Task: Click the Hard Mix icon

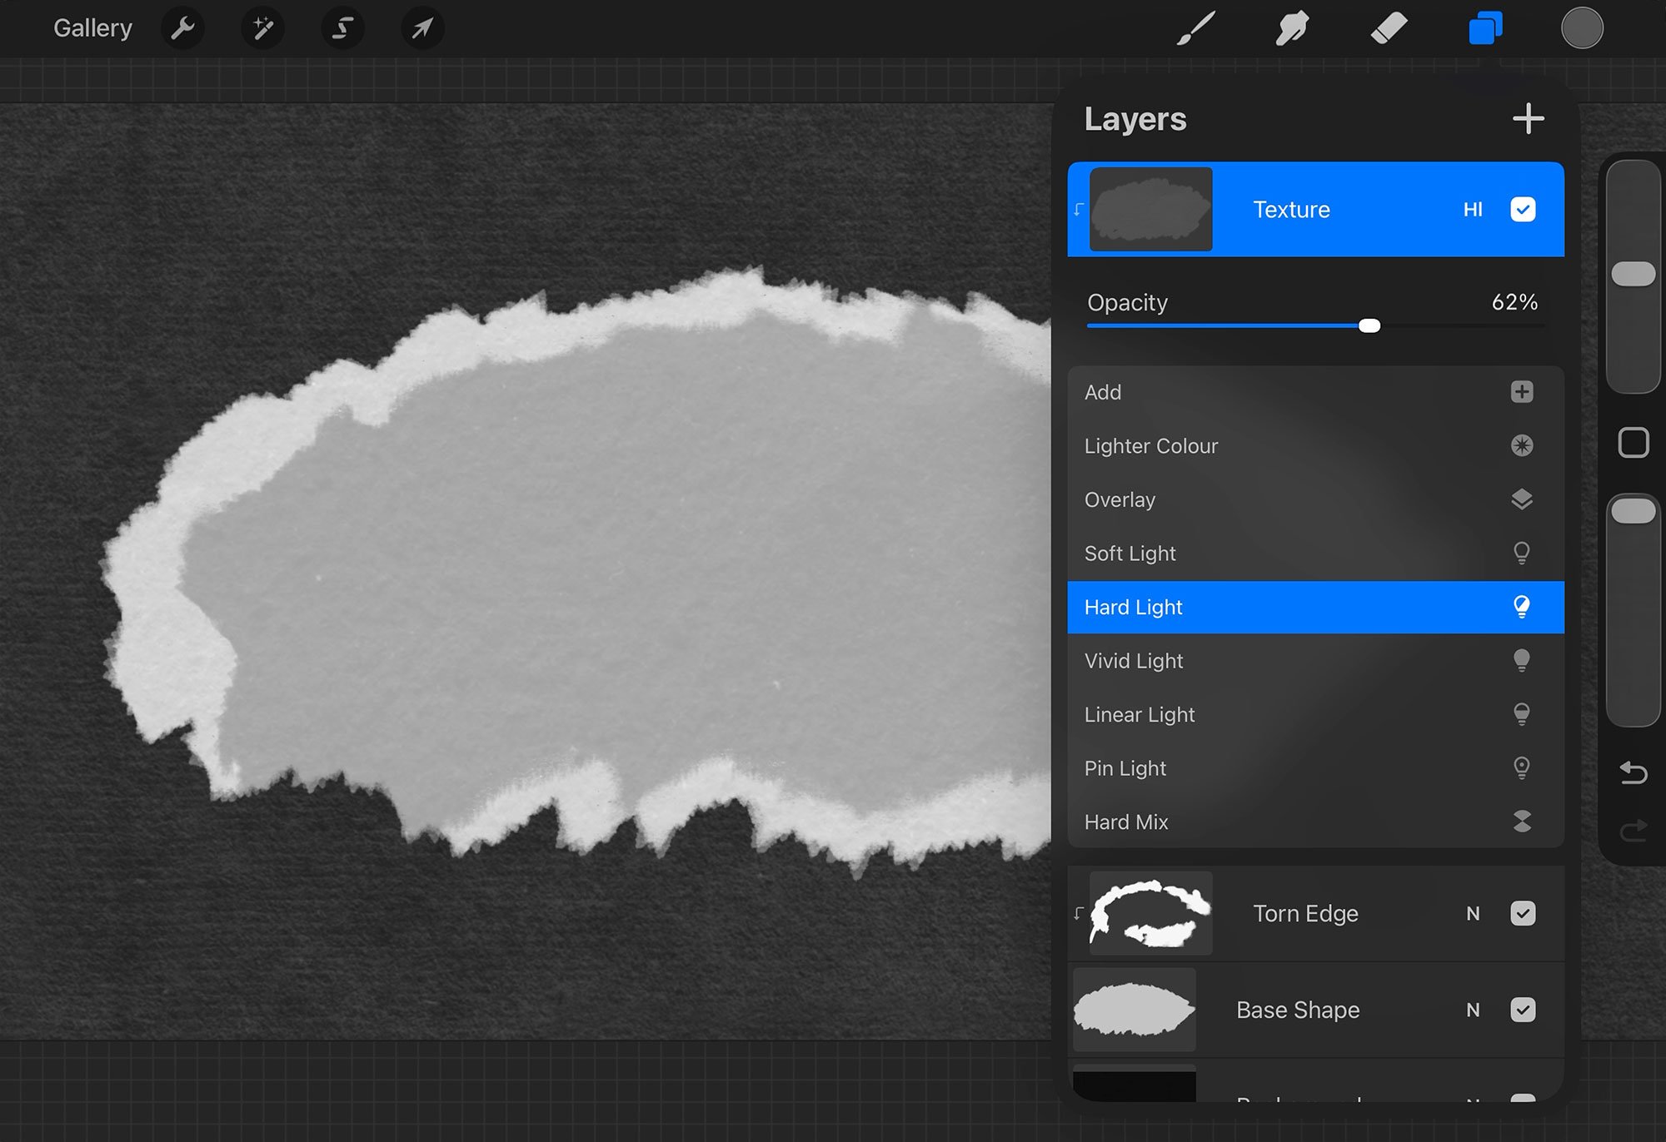Action: coord(1522,822)
